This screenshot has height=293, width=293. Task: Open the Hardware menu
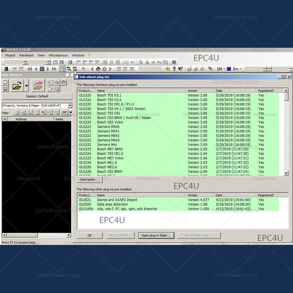point(26,55)
